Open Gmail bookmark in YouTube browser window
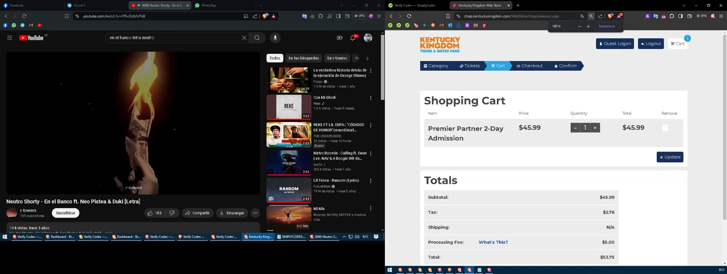Viewport: 727px width, 274px height. 31,25
